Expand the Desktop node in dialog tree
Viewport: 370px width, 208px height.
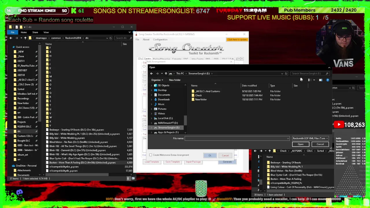[151, 90]
